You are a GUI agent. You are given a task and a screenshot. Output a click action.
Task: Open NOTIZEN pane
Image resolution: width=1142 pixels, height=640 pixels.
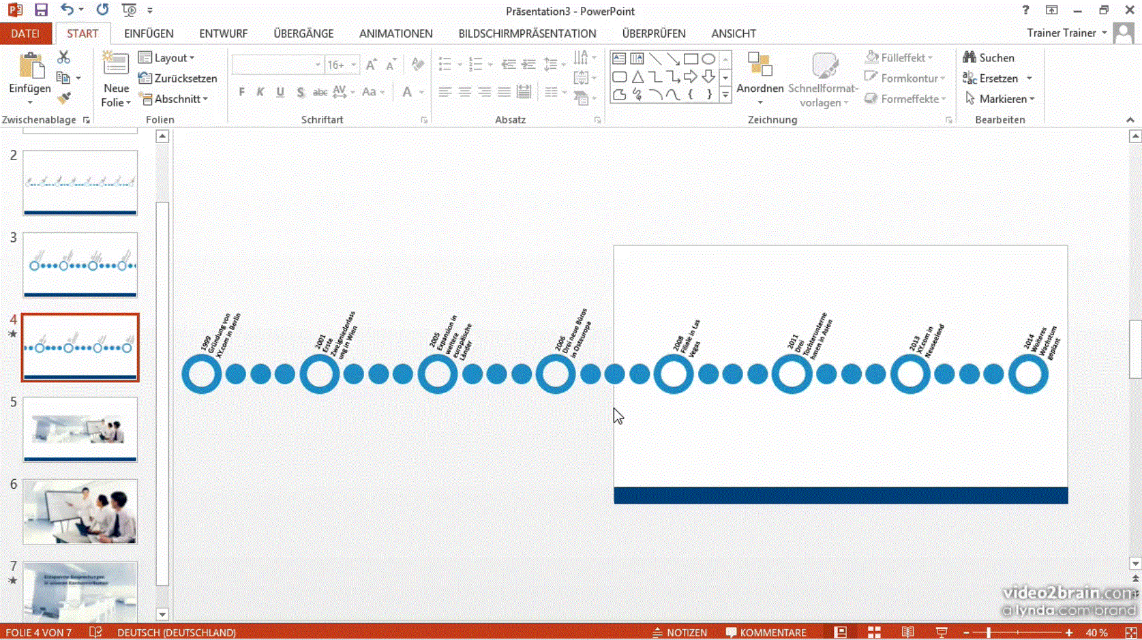pos(680,633)
